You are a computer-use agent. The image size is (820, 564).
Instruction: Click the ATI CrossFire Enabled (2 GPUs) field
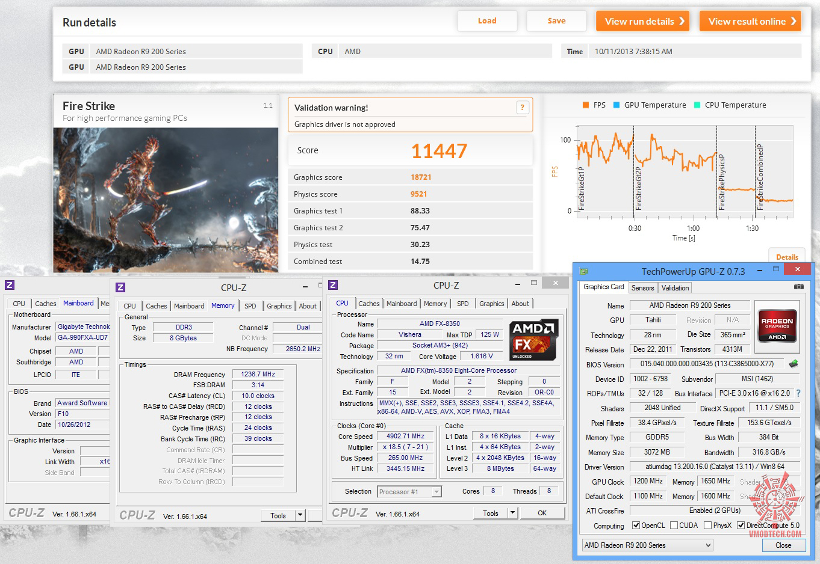pyautogui.click(x=715, y=510)
